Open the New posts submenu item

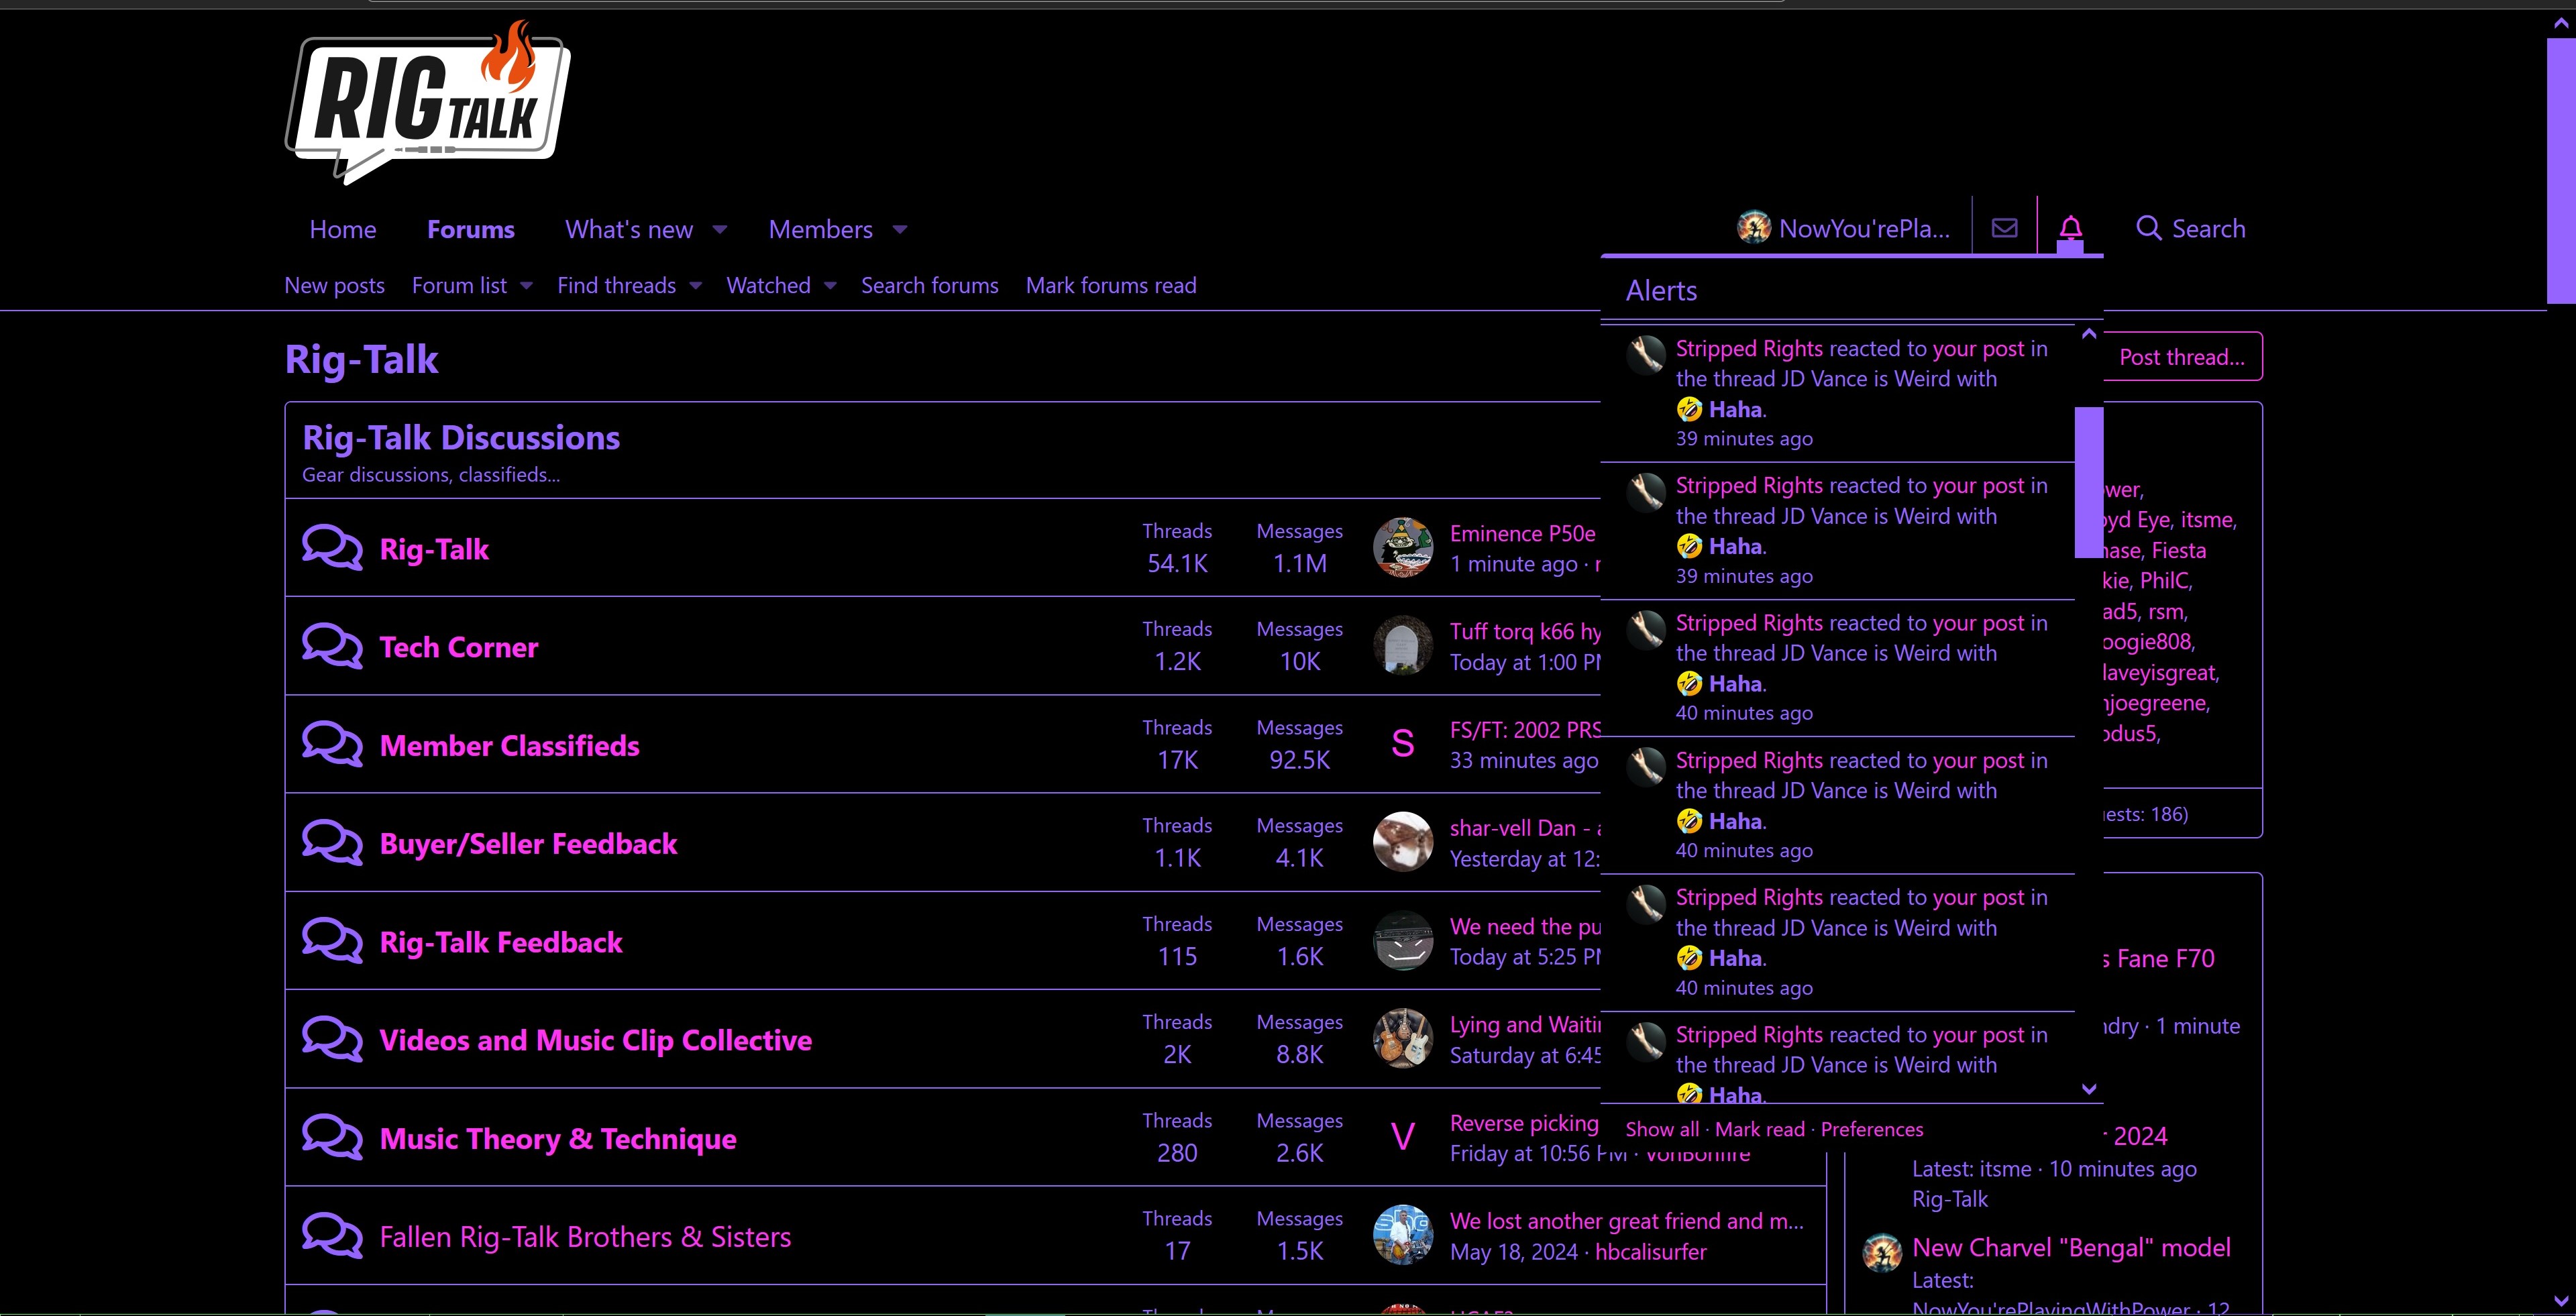click(x=335, y=286)
